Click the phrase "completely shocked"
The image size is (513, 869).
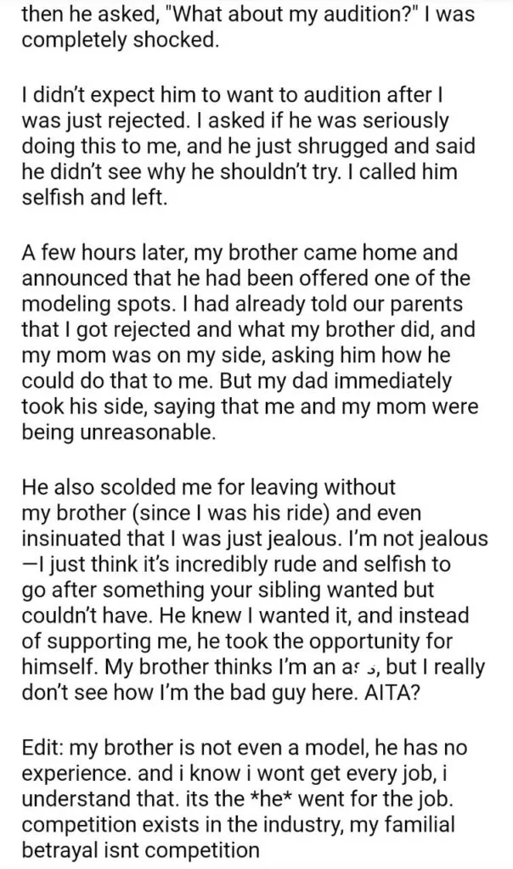coord(116,42)
